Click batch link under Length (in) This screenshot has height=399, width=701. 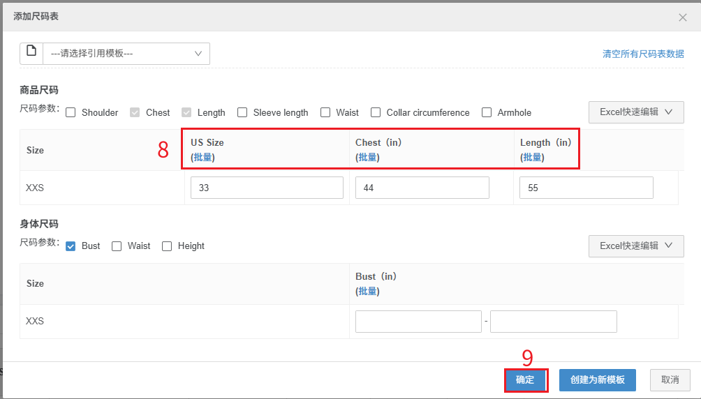click(x=532, y=157)
